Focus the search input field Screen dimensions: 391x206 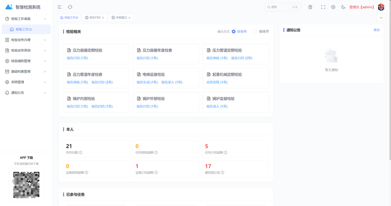pyautogui.click(x=283, y=7)
